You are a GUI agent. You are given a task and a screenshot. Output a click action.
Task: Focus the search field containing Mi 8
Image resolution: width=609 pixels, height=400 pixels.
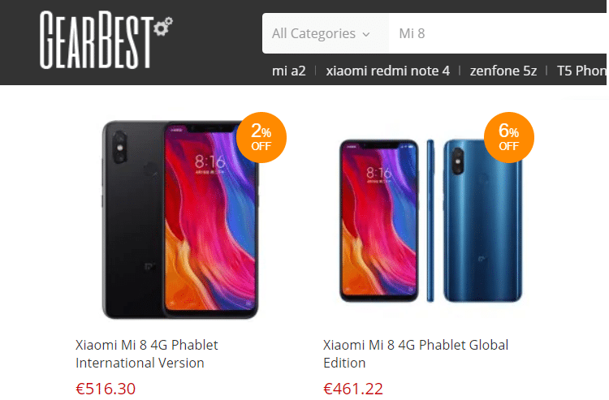[x=499, y=33]
